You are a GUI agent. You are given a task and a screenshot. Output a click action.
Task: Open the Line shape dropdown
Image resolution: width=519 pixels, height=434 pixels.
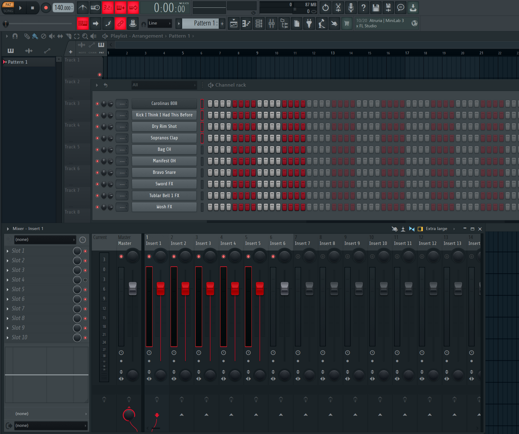click(x=159, y=23)
